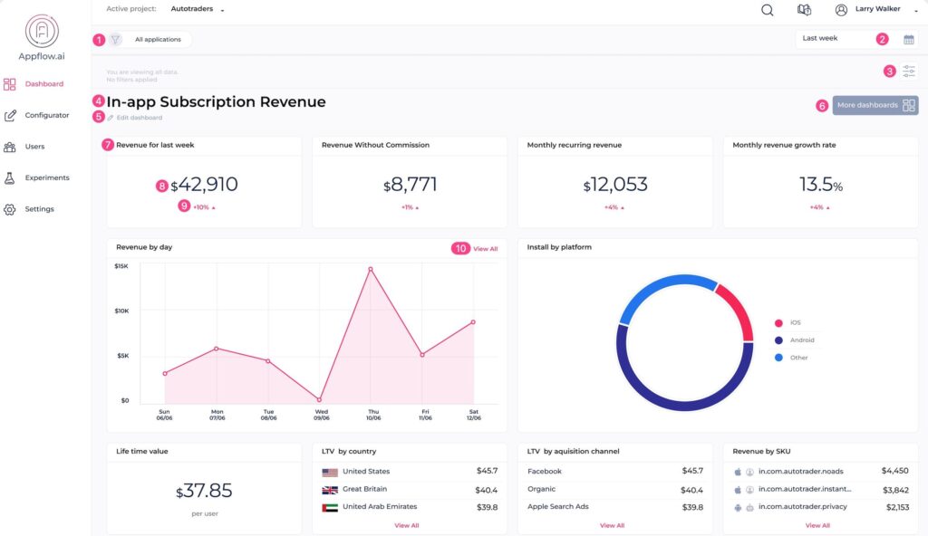
Task: Open Experiments in sidebar
Action: point(47,178)
